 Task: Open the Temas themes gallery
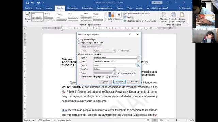click(28, 17)
